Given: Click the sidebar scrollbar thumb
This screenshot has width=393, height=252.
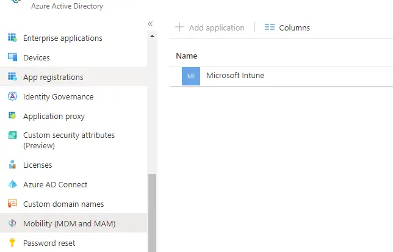Looking at the screenshot, I should click(x=152, y=213).
